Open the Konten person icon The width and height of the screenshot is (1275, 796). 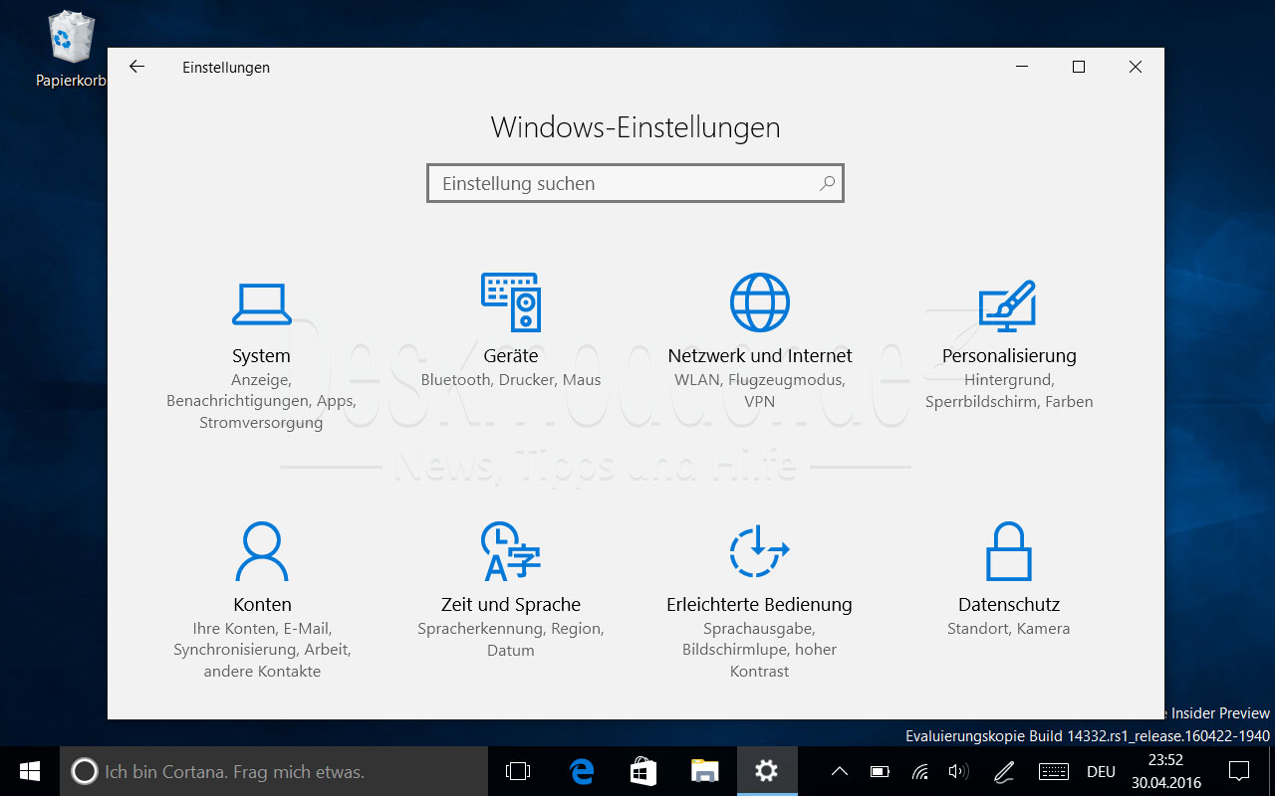pyautogui.click(x=262, y=550)
